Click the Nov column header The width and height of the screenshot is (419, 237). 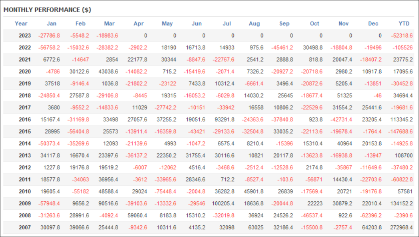(x=343, y=24)
